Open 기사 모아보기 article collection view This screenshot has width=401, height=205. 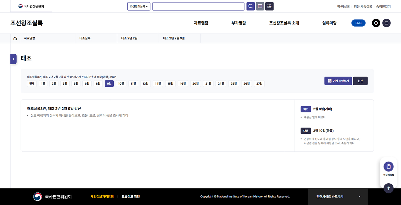[x=338, y=81]
